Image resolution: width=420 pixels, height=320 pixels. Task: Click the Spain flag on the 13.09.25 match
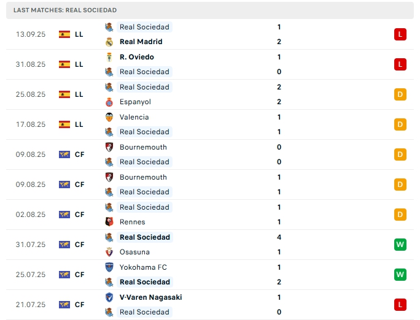coord(64,34)
